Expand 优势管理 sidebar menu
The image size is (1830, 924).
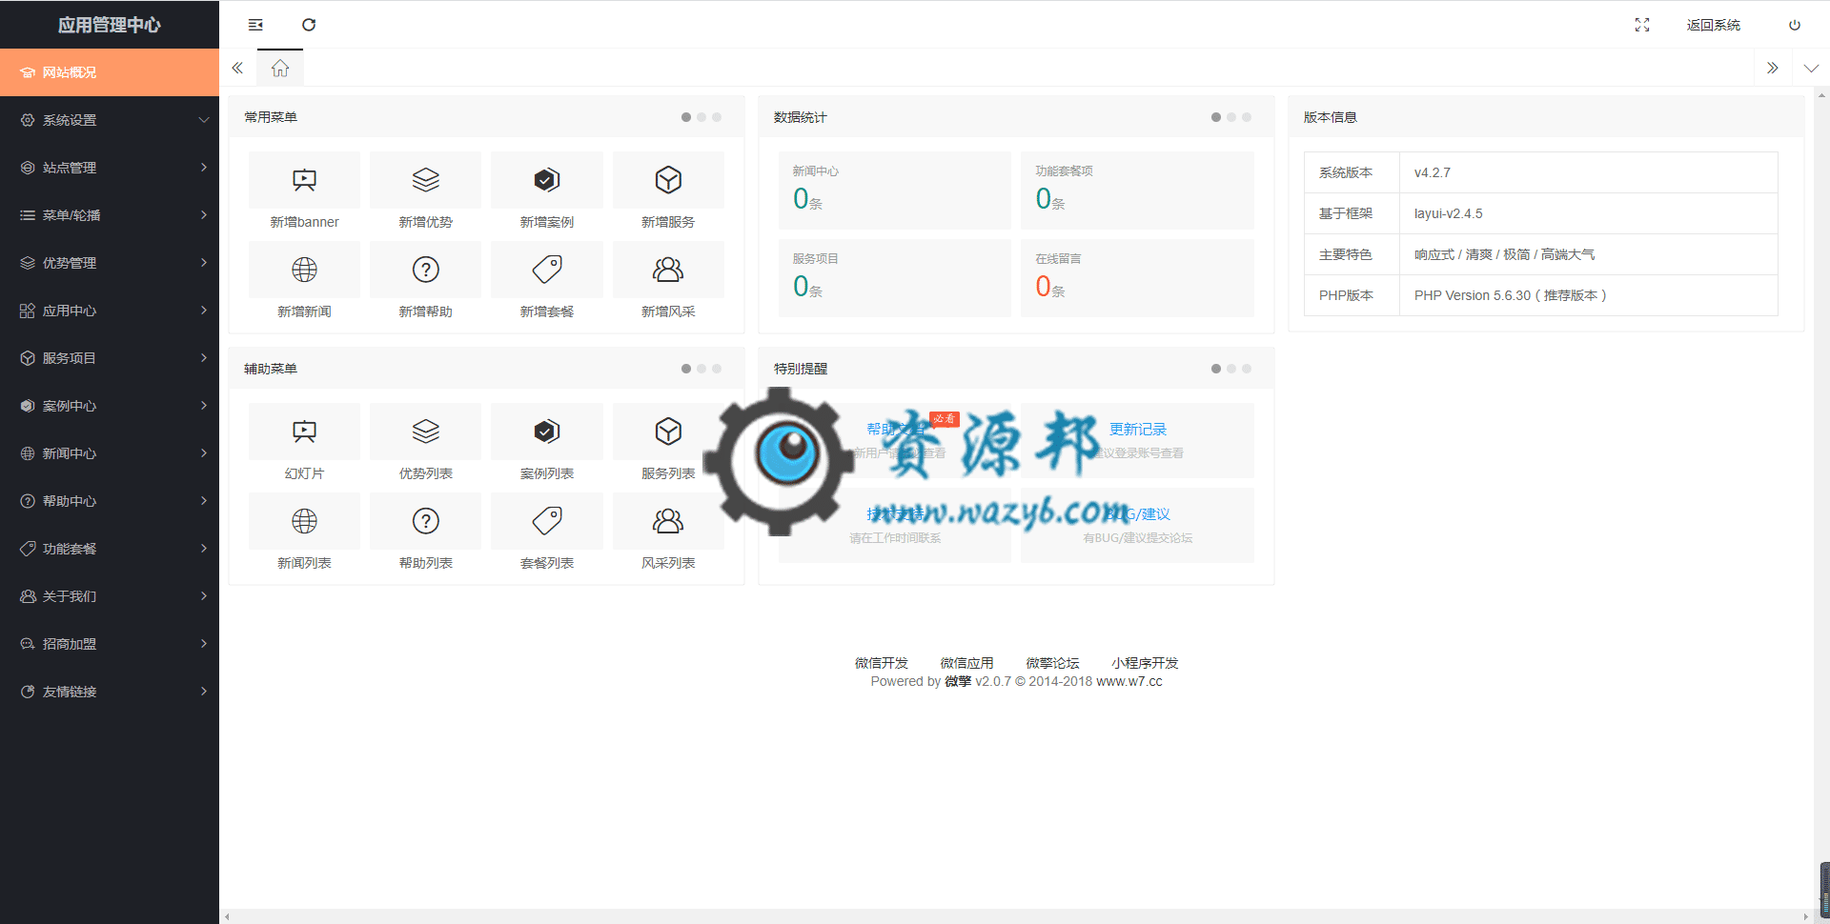[110, 263]
